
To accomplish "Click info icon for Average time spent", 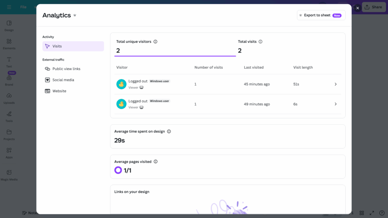I will (169, 132).
